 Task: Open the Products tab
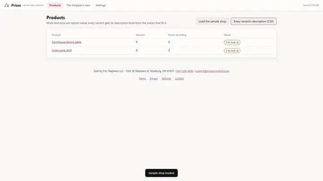(55, 5)
